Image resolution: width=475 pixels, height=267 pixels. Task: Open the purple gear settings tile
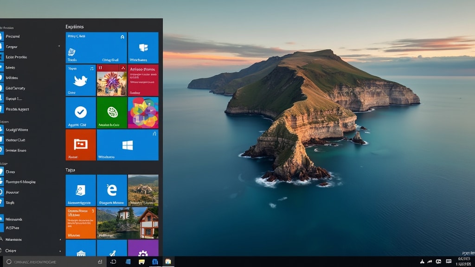143,248
